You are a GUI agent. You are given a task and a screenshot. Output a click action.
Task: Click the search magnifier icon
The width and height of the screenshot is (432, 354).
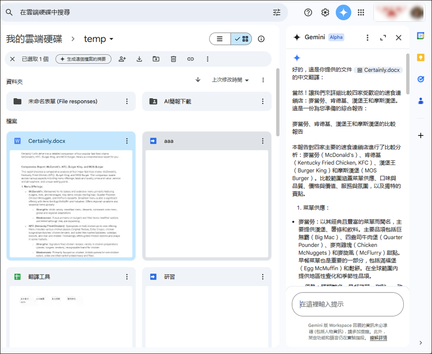pos(9,12)
